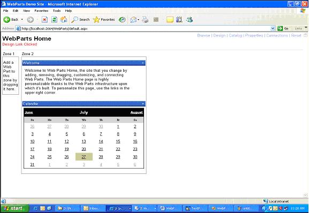Click the Research books icon
The height and width of the screenshot is (213, 309).
coord(179,19)
